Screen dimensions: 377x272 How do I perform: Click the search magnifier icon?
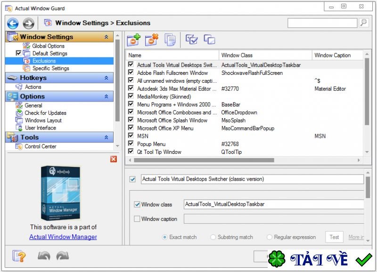coord(363,23)
